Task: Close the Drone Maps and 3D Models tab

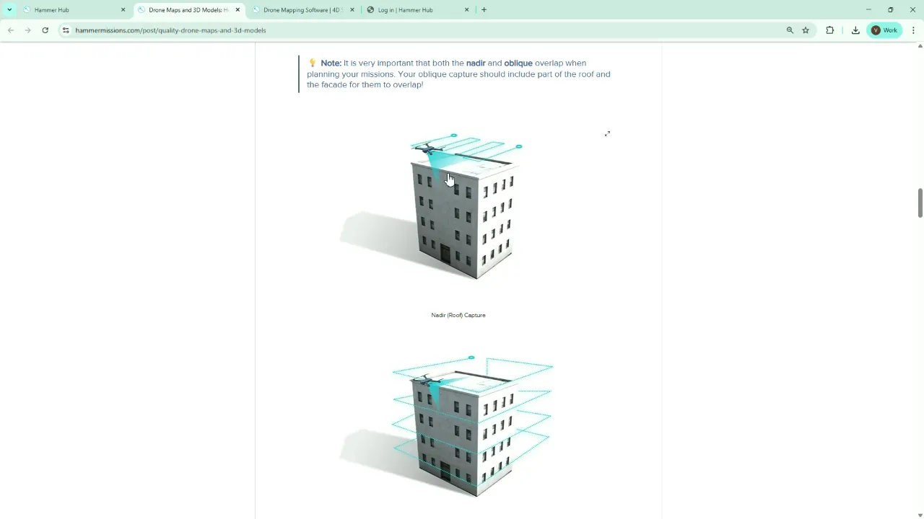Action: tap(237, 10)
